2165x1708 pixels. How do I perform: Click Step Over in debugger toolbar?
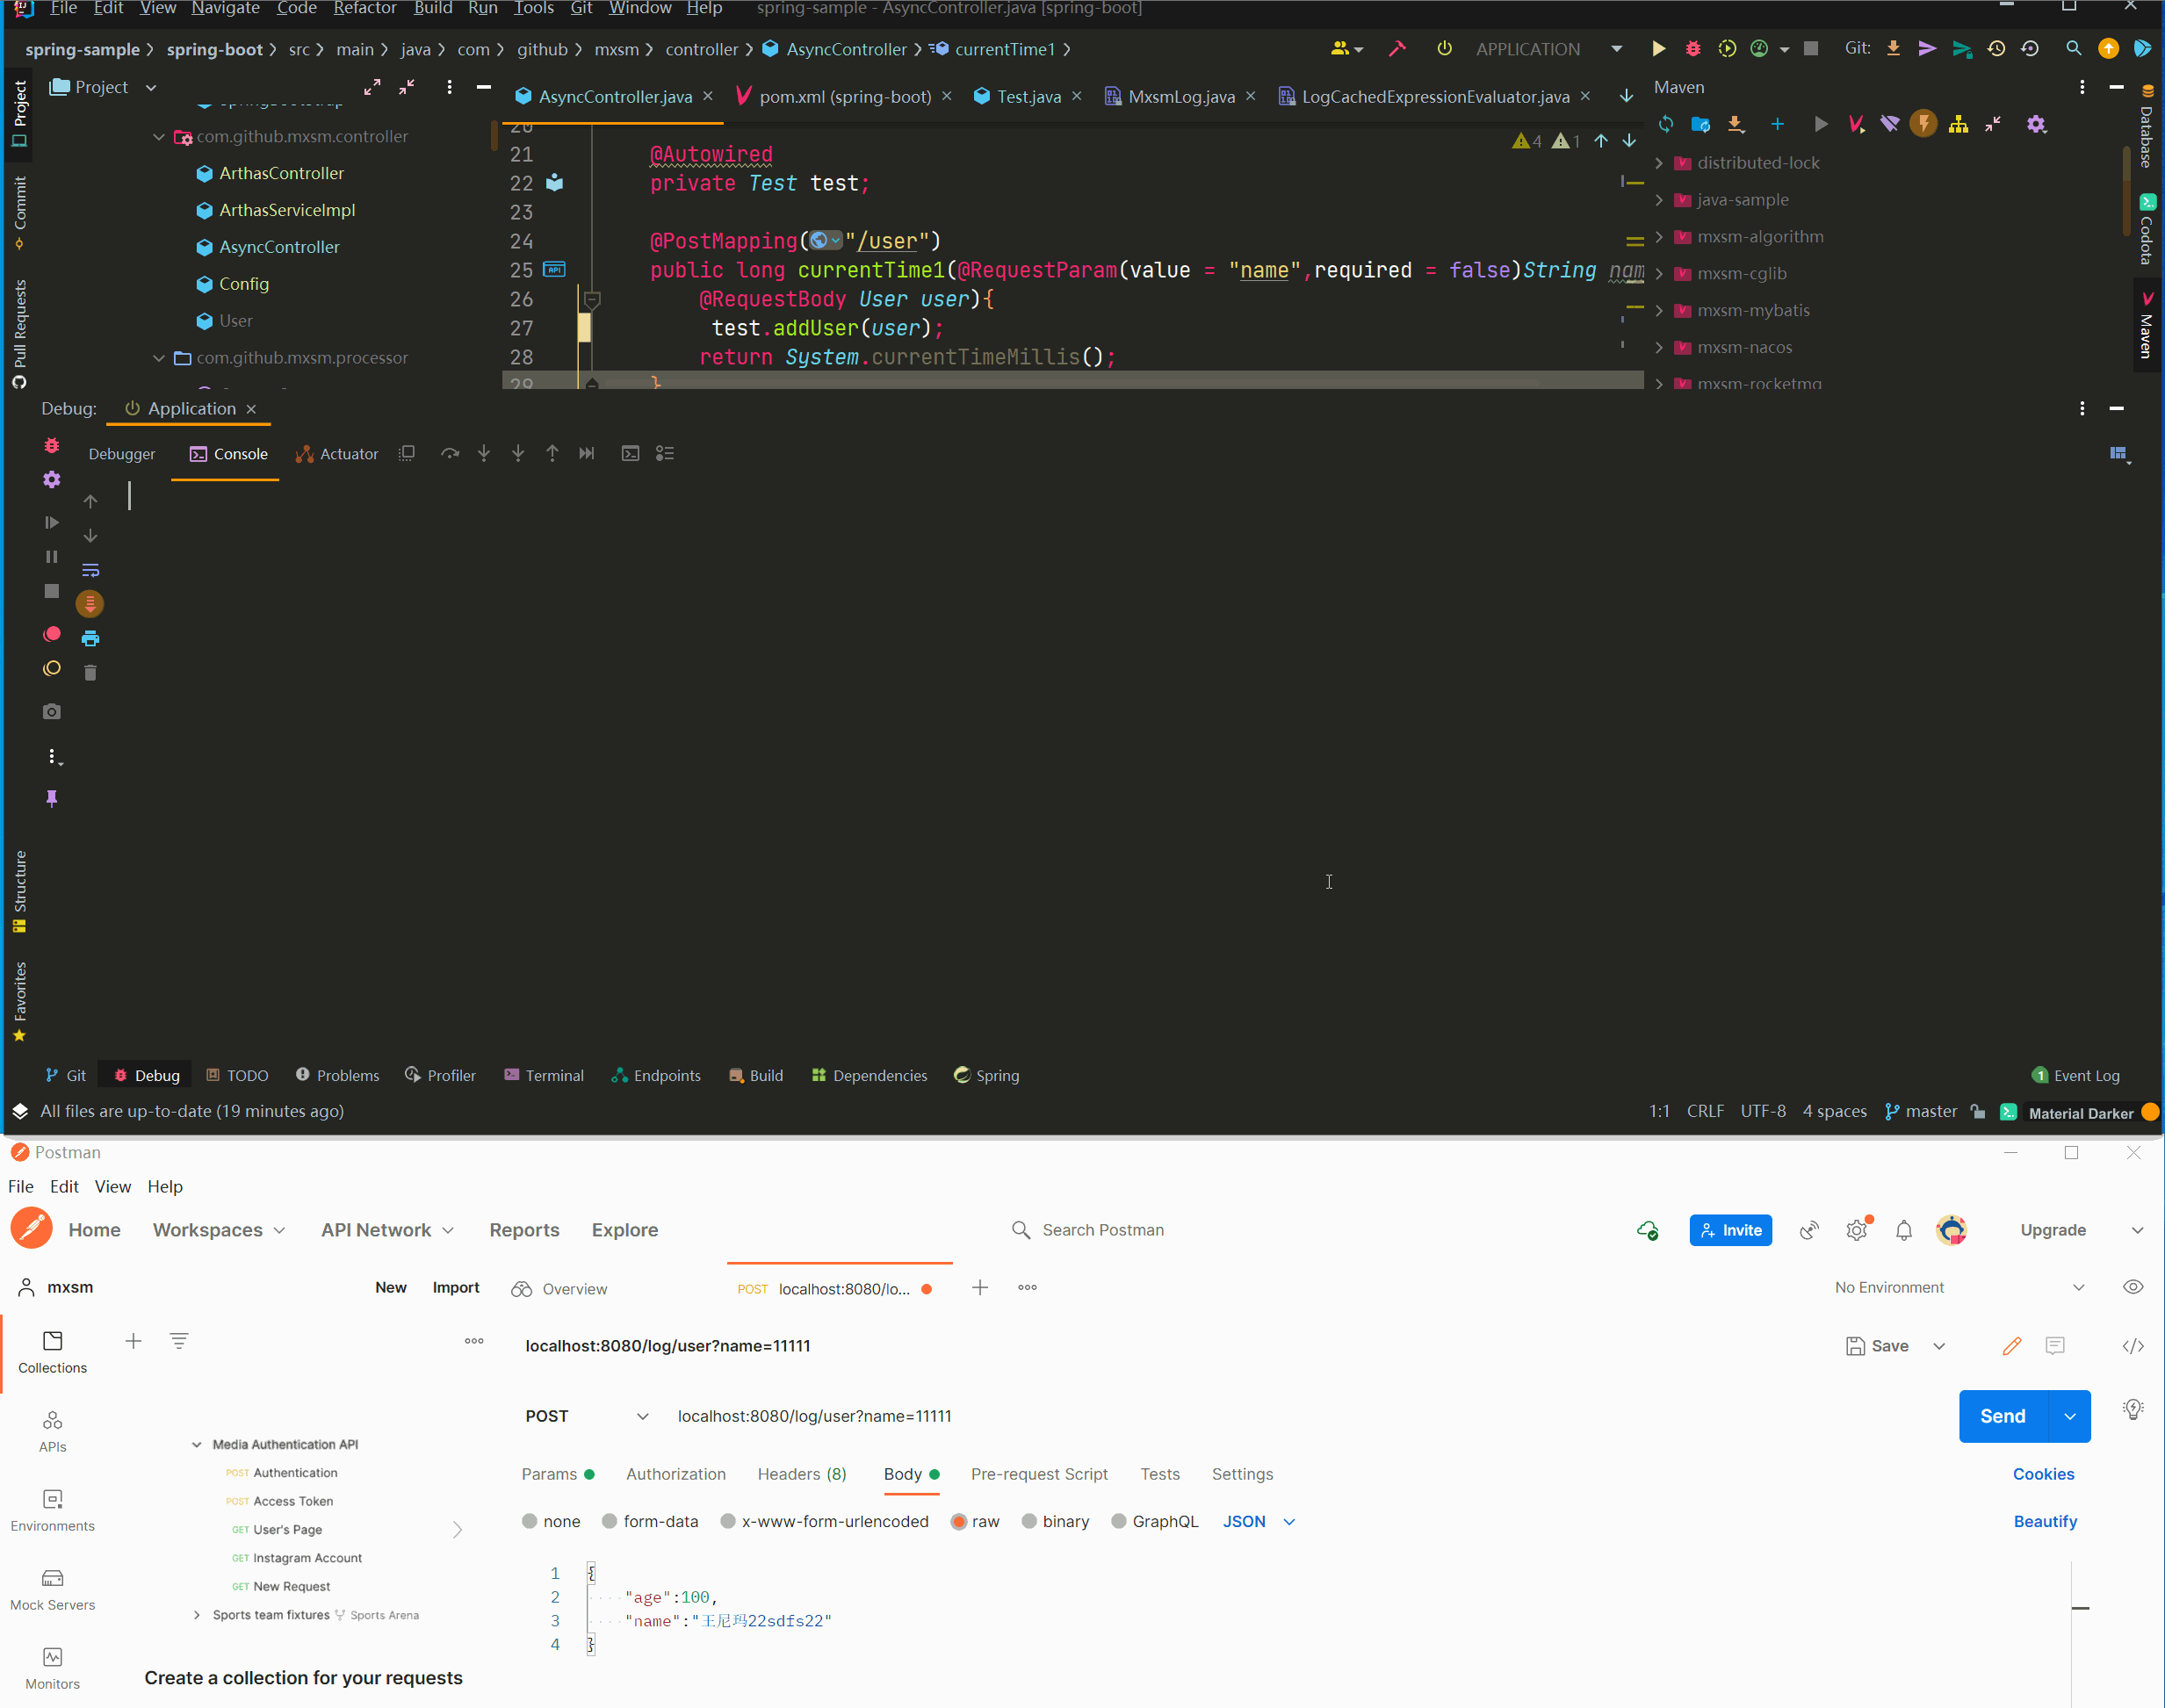tap(450, 454)
